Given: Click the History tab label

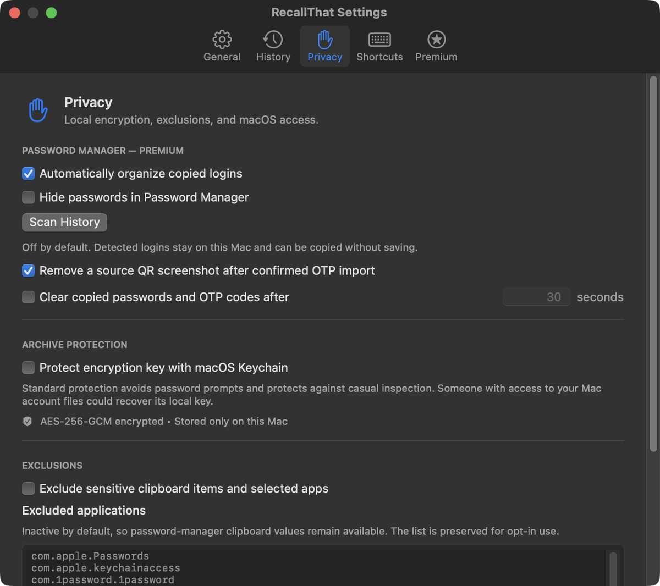Looking at the screenshot, I should pos(273,57).
